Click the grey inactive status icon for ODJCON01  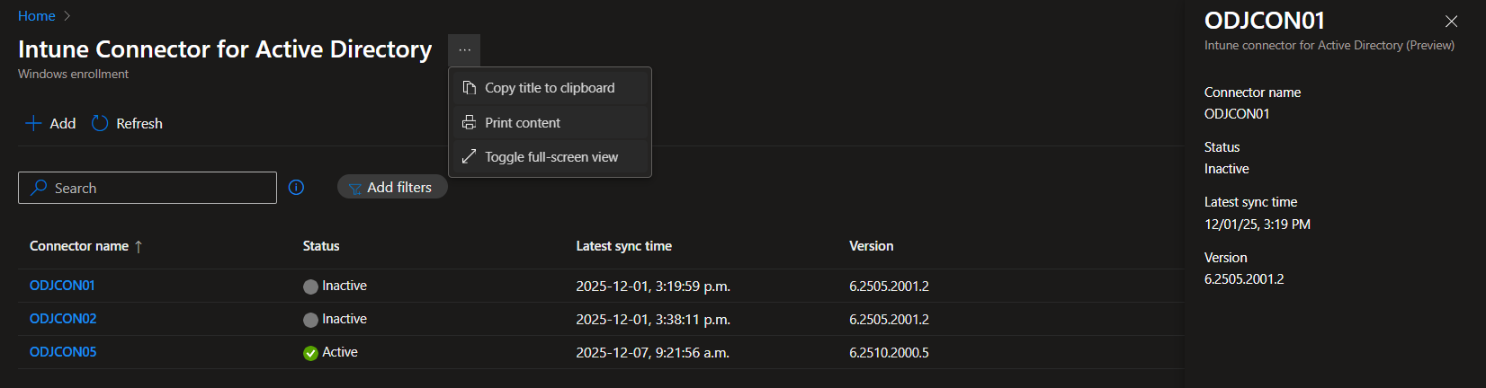310,287
